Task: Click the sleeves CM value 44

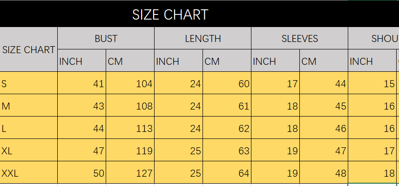Action: [x=324, y=83]
